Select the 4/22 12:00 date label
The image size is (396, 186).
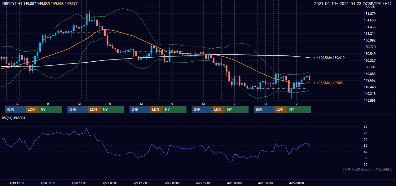click(x=203, y=183)
